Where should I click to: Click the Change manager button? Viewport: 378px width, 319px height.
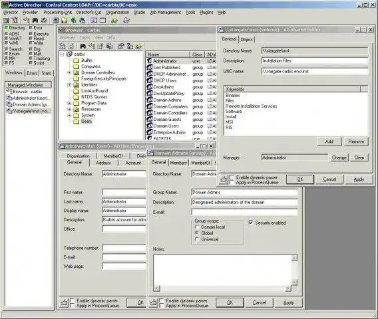pos(339,158)
